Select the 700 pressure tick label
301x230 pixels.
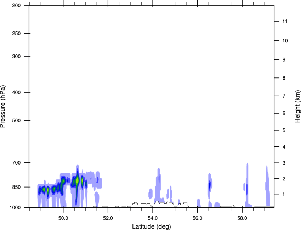coord(16,163)
